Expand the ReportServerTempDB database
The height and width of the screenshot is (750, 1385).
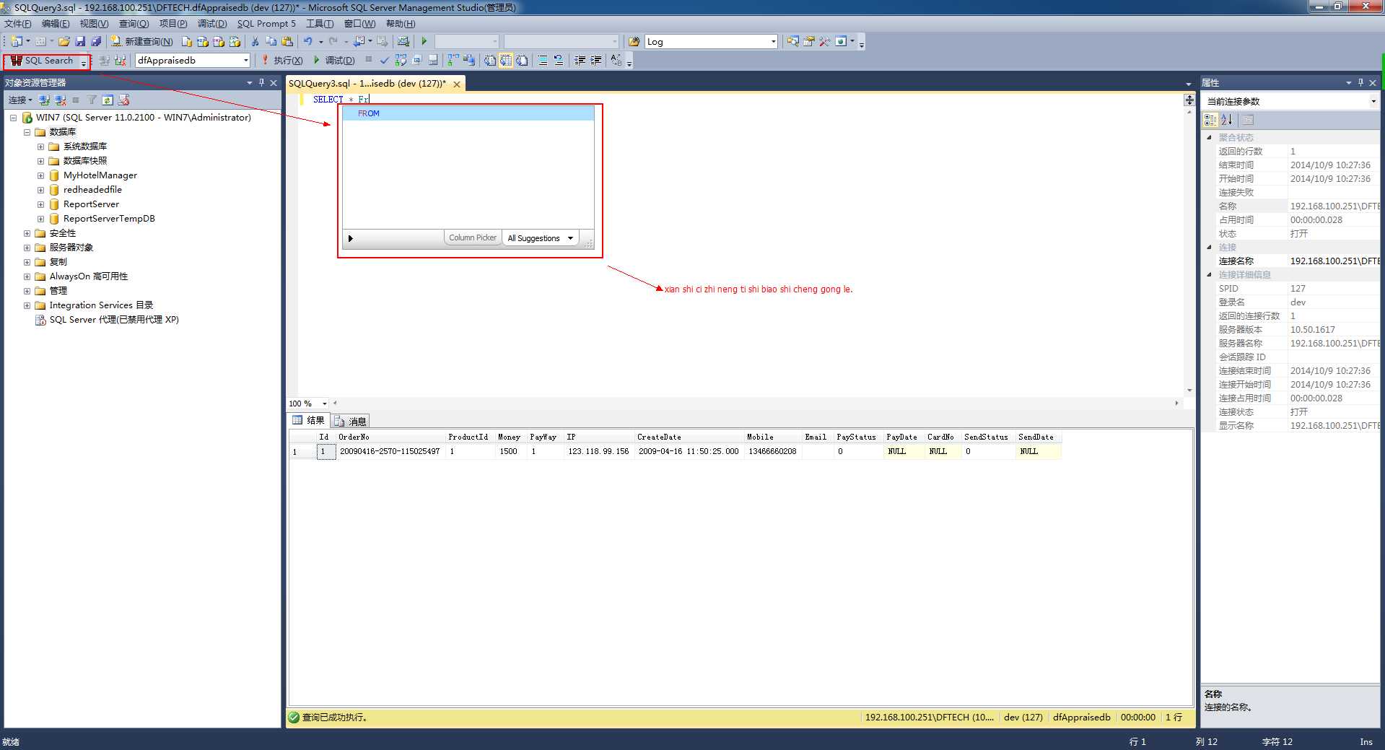pyautogui.click(x=40, y=219)
